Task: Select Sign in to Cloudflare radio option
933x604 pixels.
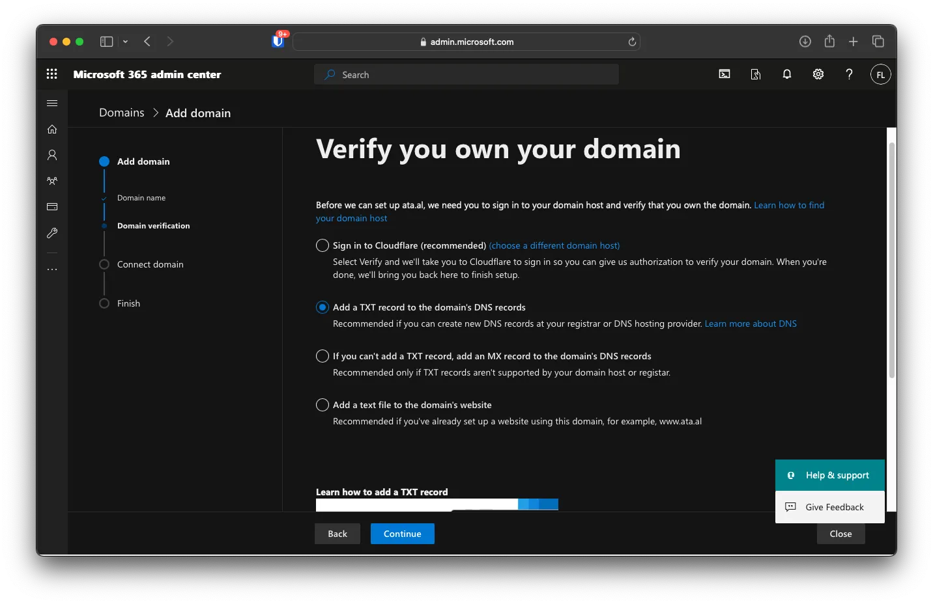Action: 323,245
